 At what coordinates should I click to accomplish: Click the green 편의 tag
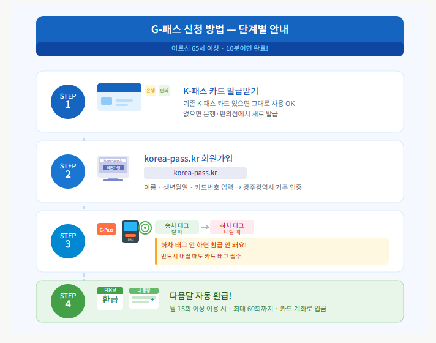164,91
